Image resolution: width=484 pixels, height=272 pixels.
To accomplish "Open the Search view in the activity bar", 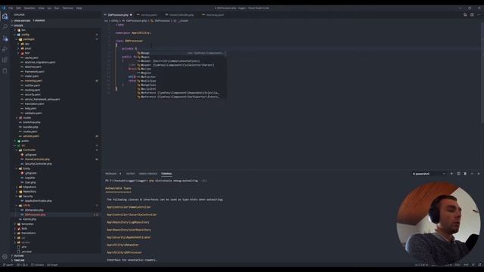I will [5, 27].
